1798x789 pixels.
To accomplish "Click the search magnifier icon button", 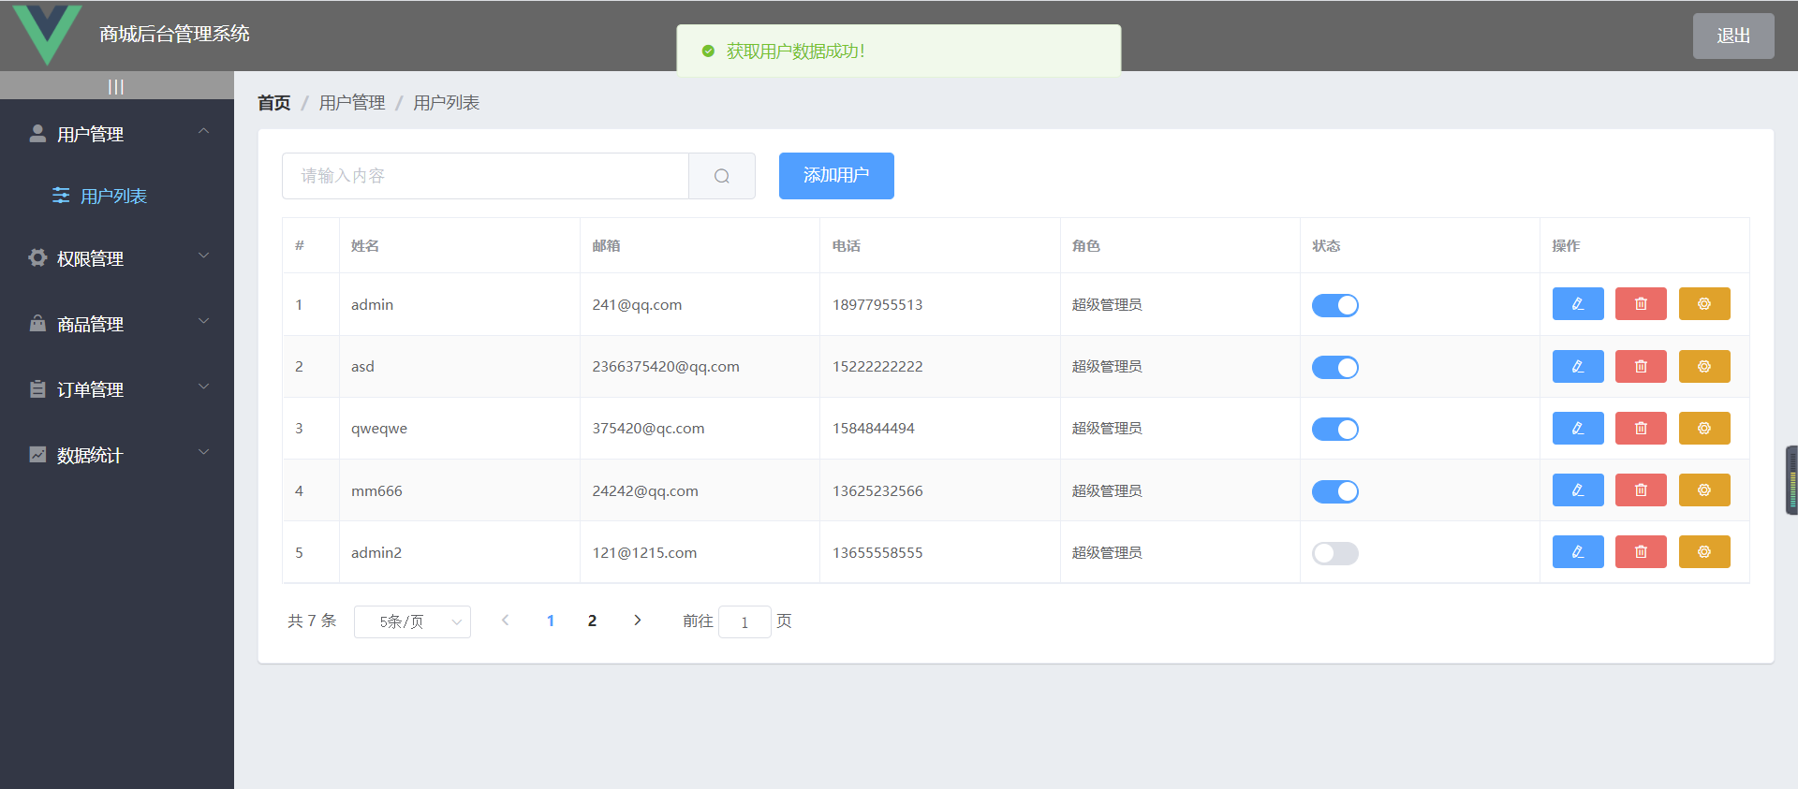I will click(722, 176).
